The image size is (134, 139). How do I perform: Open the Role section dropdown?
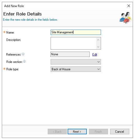[x=76, y=62]
